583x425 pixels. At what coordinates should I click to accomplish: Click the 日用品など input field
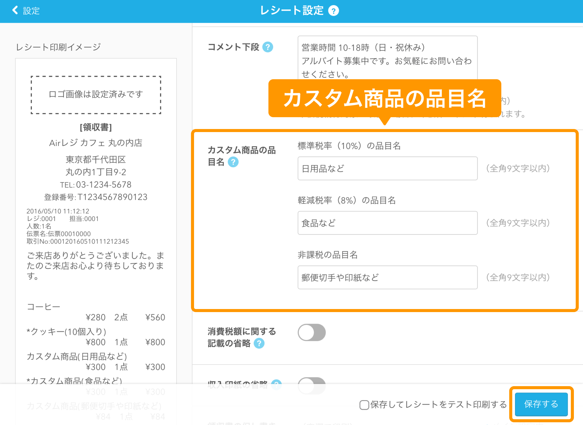point(387,168)
